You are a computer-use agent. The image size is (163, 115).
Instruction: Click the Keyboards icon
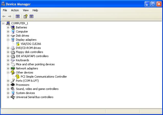click(13, 60)
